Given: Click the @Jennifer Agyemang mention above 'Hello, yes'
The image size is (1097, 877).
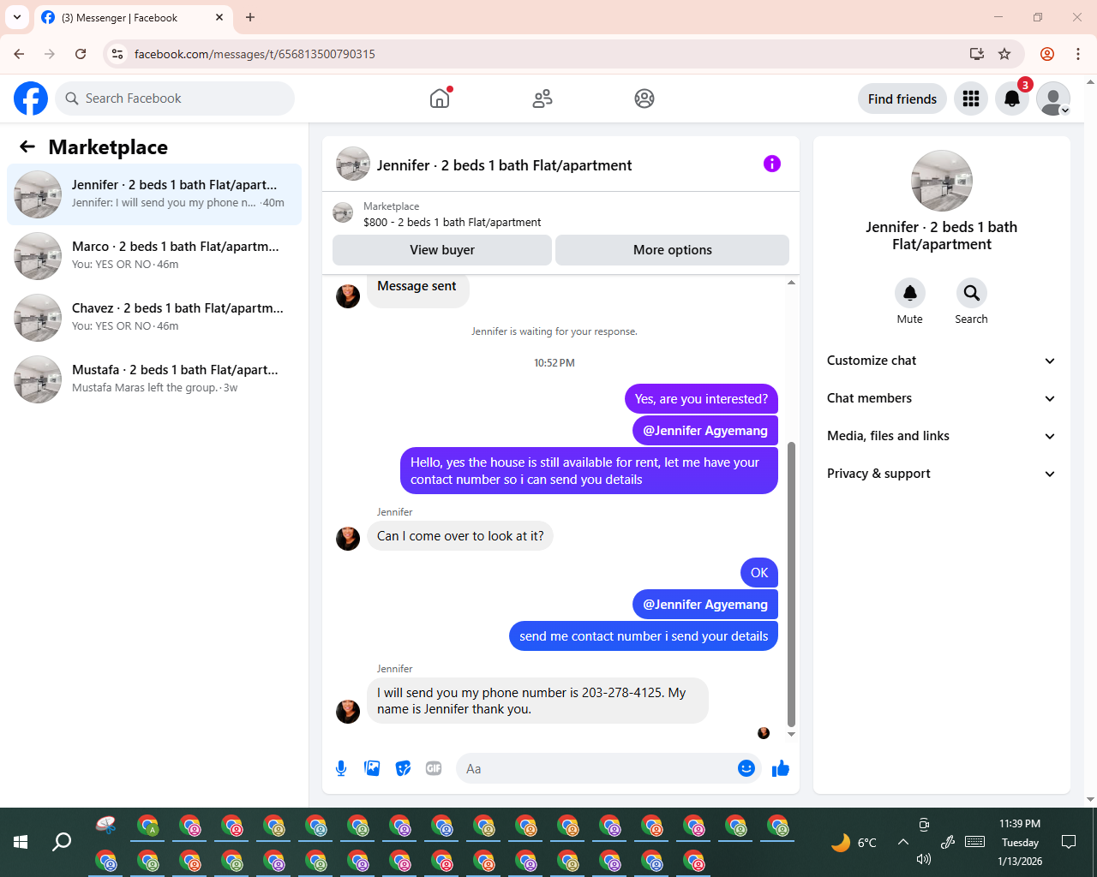Looking at the screenshot, I should coord(705,430).
